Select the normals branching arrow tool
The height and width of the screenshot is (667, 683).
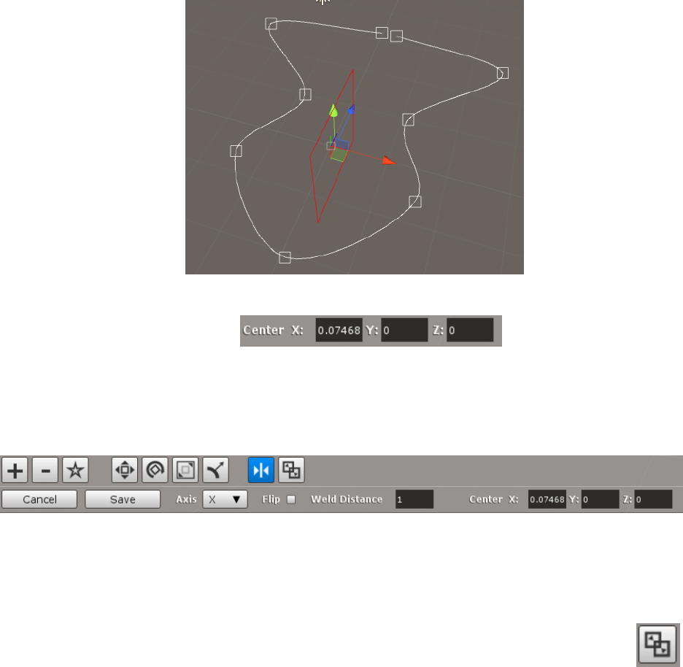click(x=215, y=470)
